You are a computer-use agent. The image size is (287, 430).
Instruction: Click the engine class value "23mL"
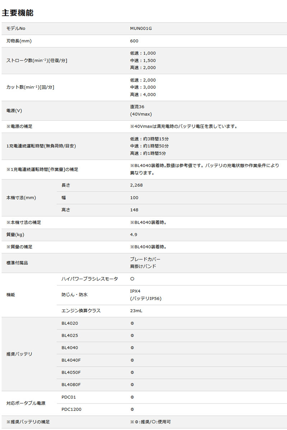136,311
